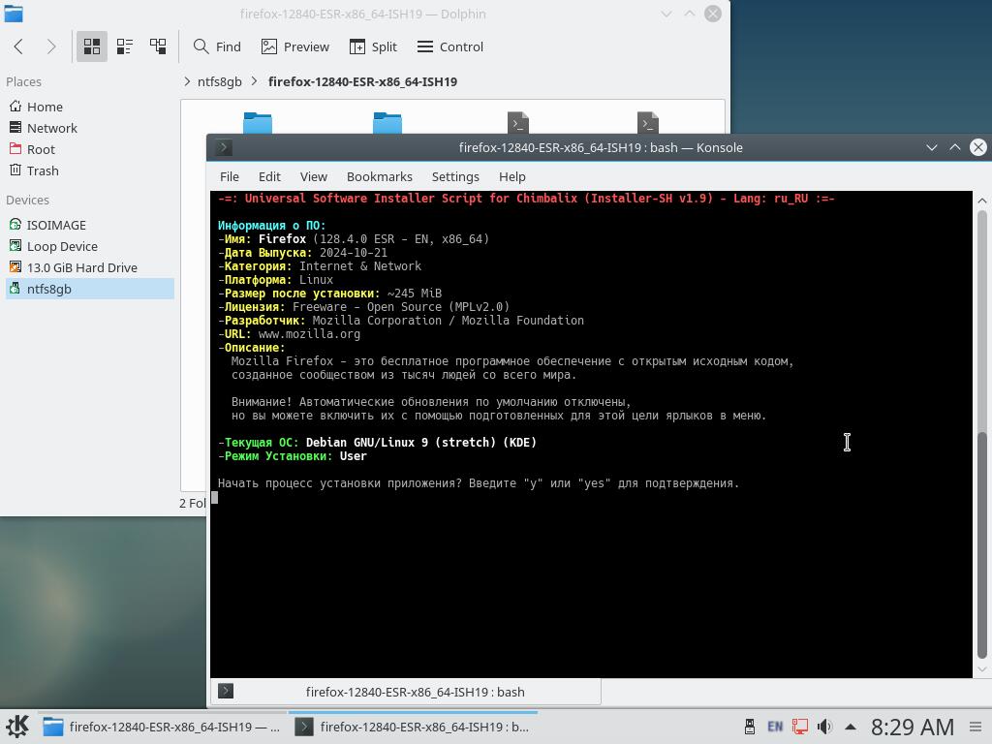Open the Konsole new tab icon button
Image resolution: width=992 pixels, height=744 pixels.
(226, 692)
